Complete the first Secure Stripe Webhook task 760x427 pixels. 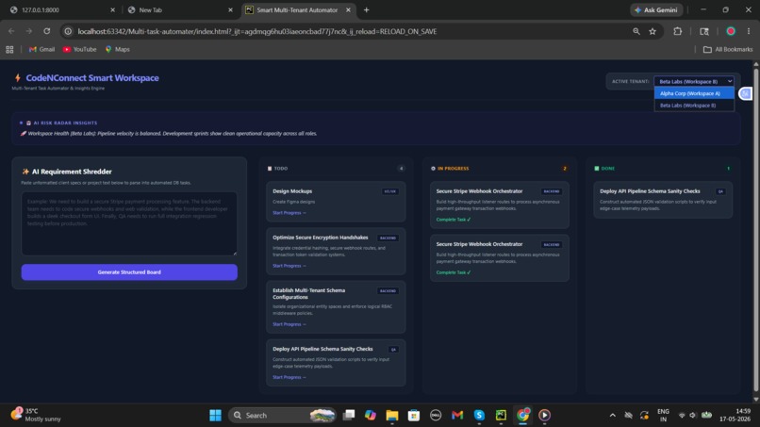(x=454, y=220)
